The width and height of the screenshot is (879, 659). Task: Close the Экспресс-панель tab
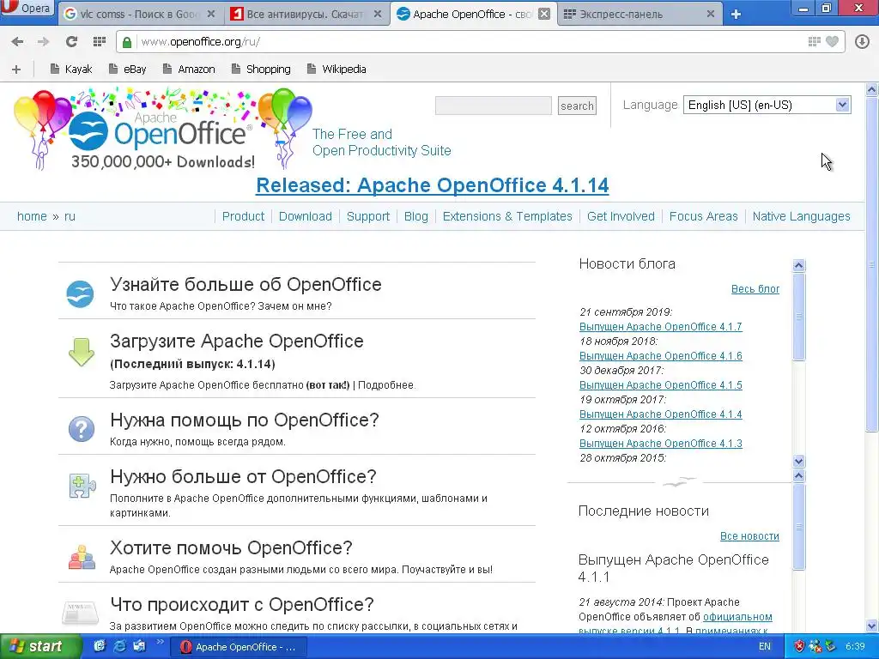[710, 14]
